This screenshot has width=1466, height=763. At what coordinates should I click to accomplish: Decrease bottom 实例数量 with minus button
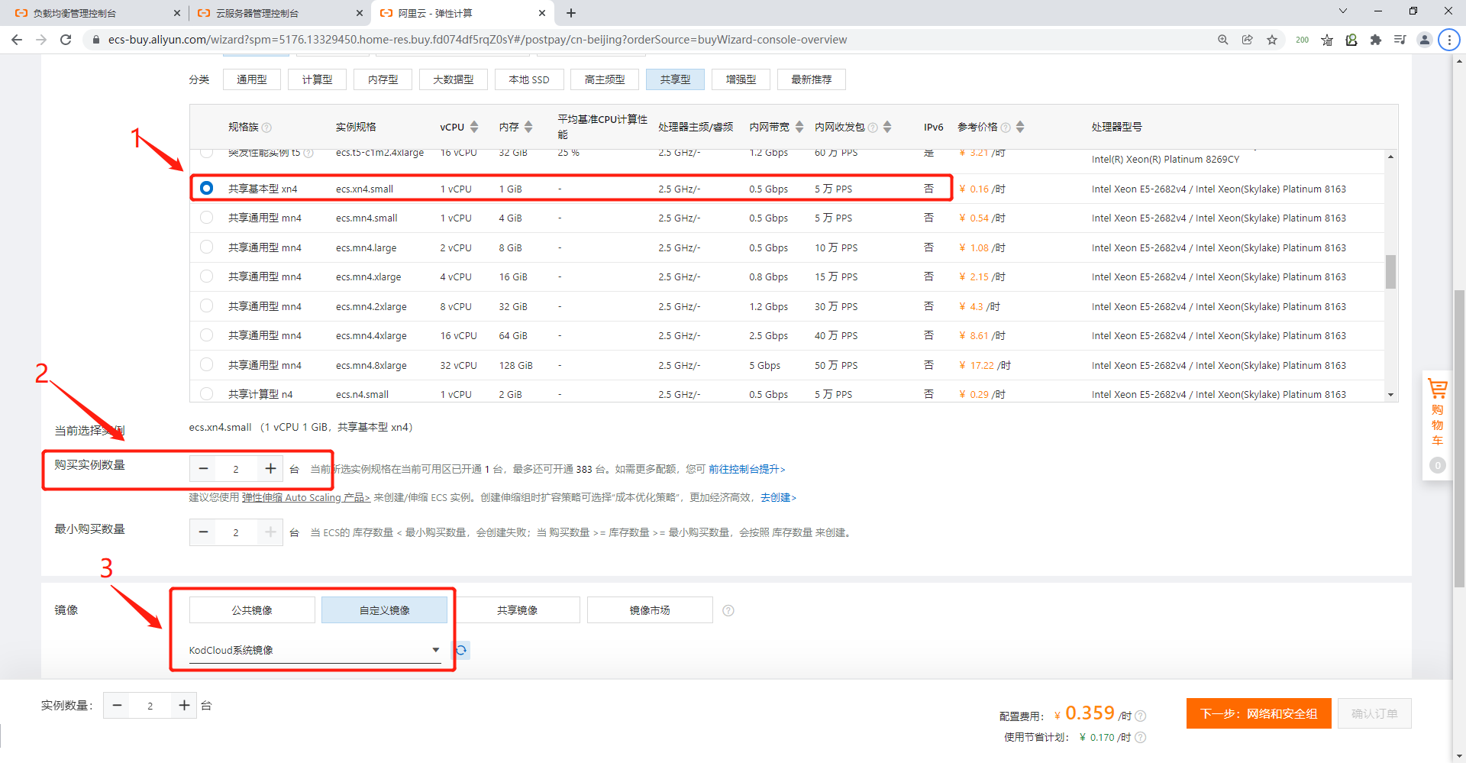click(117, 706)
